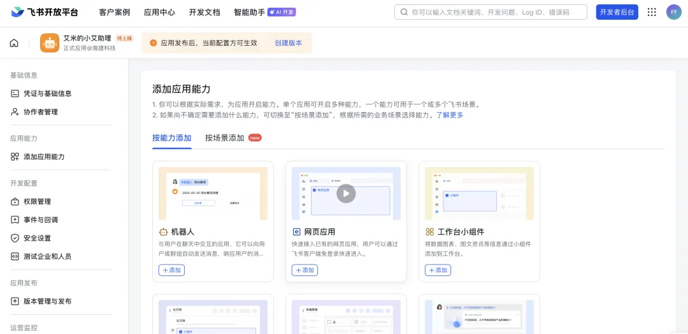
Task: Click the 测试企业和人员 sidebar icon
Action: 15,256
